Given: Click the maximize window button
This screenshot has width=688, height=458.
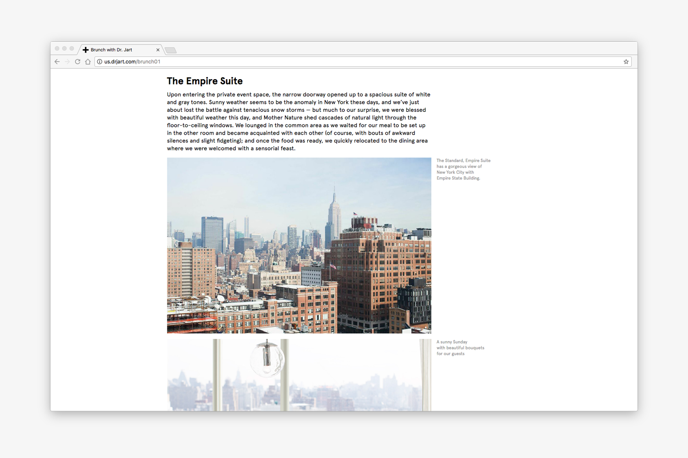Looking at the screenshot, I should pos(72,49).
